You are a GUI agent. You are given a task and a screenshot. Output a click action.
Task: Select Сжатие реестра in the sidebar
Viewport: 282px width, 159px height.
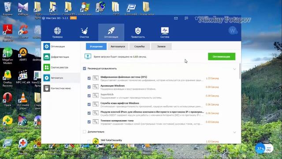click(x=61, y=68)
